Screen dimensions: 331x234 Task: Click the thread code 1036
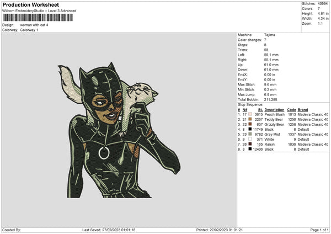pyautogui.click(x=292, y=144)
